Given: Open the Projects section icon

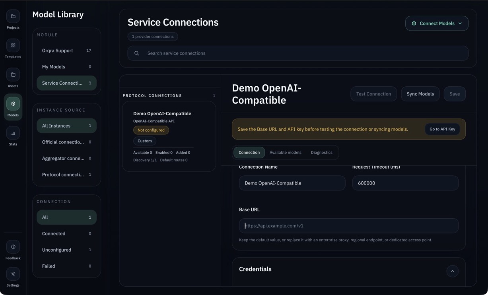Looking at the screenshot, I should (x=13, y=16).
